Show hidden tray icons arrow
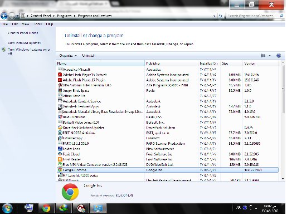This screenshot has height=215, width=287. (x=256, y=208)
